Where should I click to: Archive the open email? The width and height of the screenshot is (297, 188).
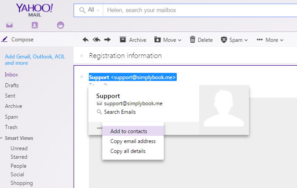[133, 40]
